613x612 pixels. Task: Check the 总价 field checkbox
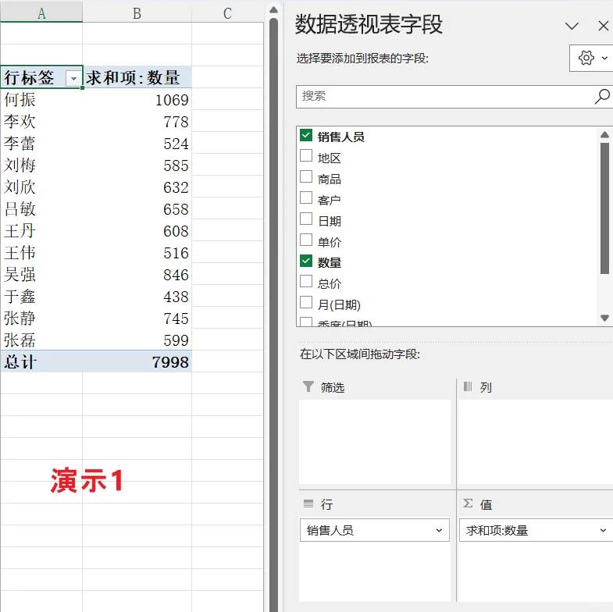point(306,281)
